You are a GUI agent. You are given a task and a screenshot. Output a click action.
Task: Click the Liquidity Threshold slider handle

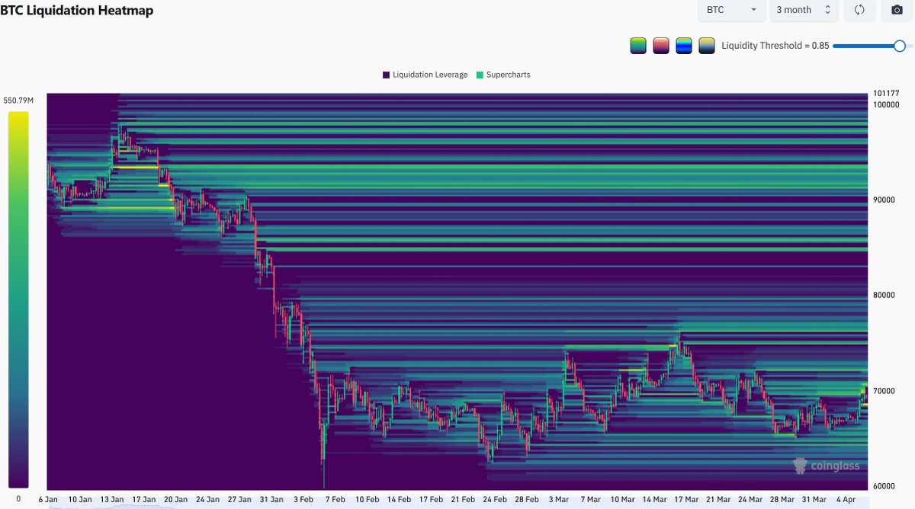(x=900, y=46)
